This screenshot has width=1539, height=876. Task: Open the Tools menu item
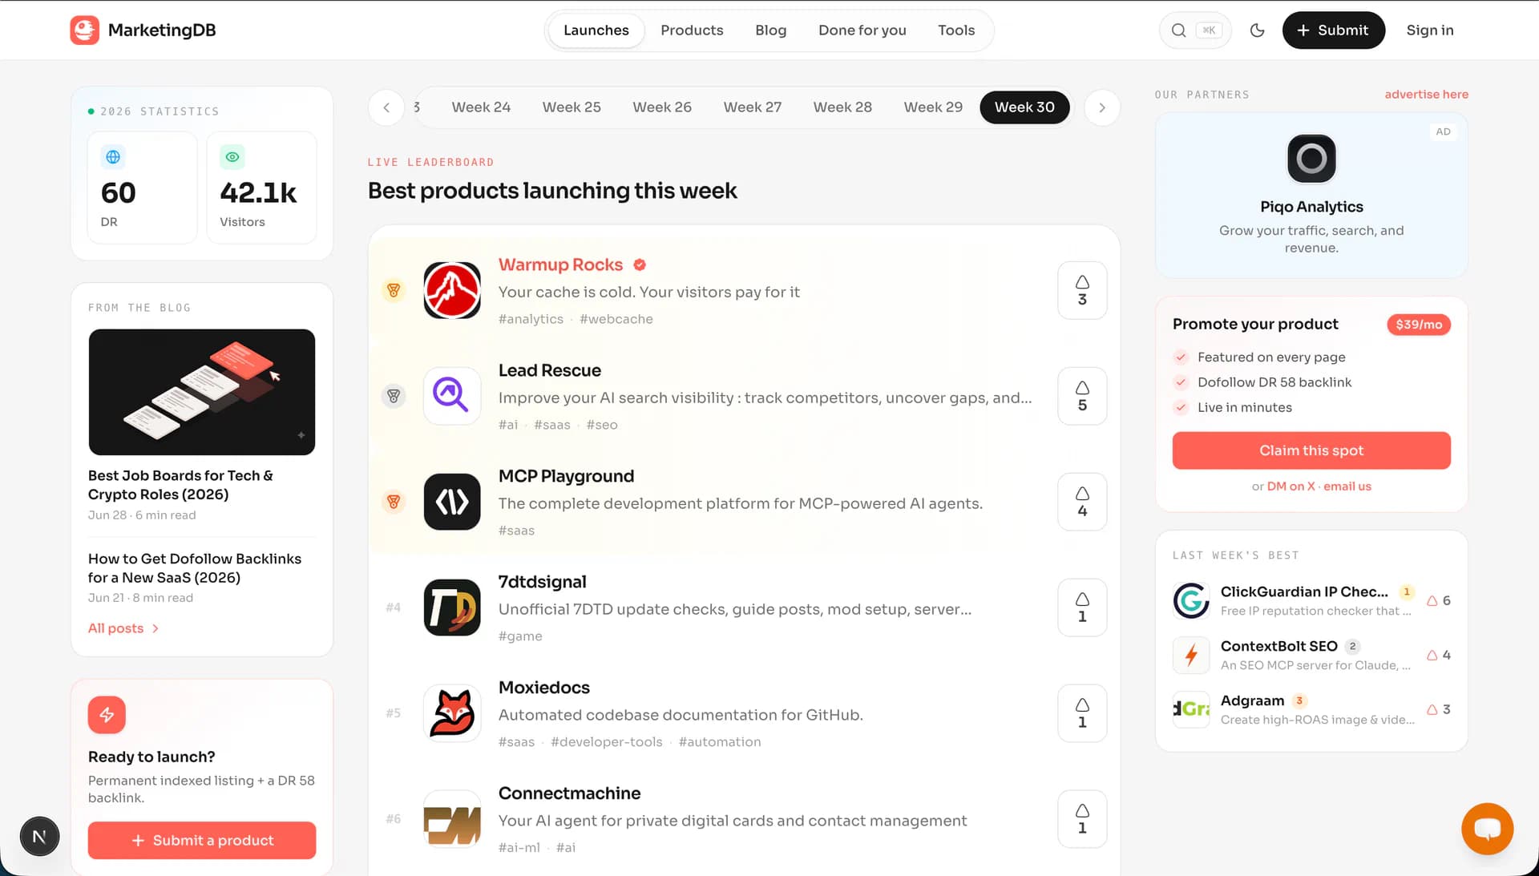tap(956, 30)
